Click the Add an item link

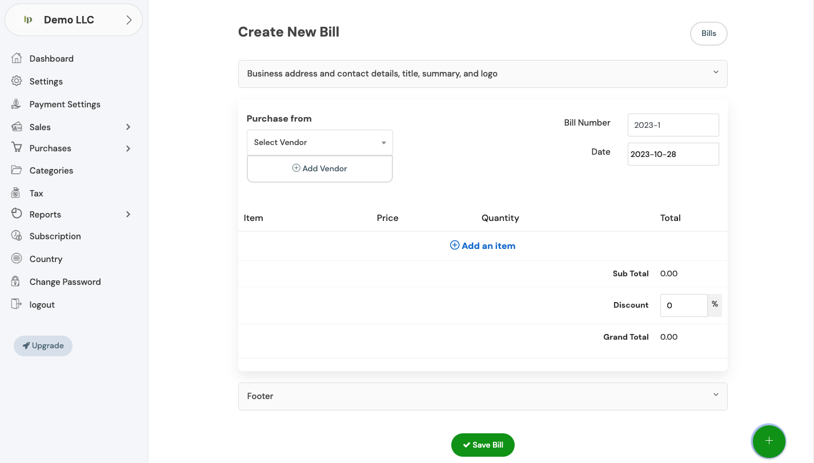click(483, 245)
